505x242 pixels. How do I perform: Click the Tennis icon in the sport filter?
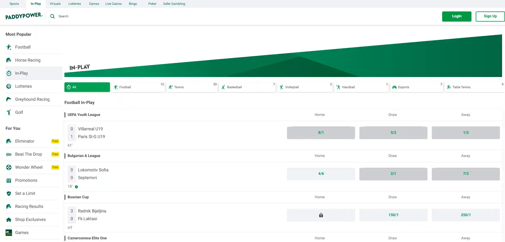click(x=171, y=87)
